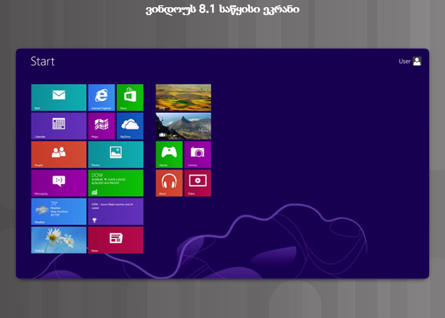Open the People tile
The width and height of the screenshot is (445, 318).
tap(58, 154)
